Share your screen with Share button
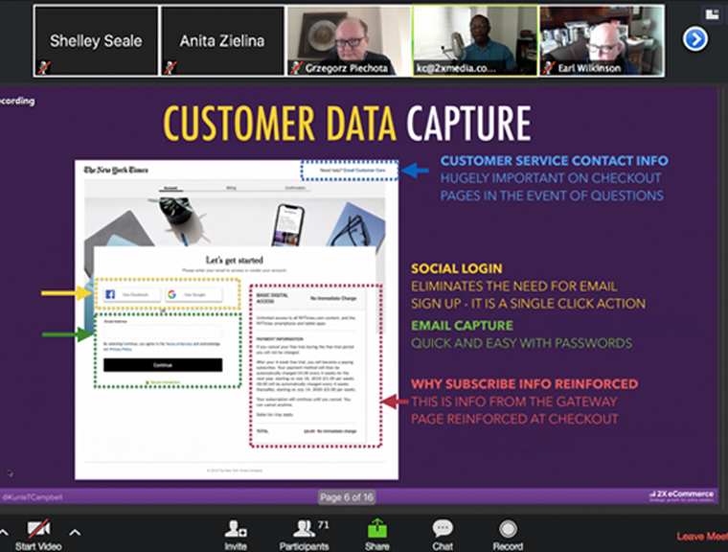728x552 pixels. point(377,535)
